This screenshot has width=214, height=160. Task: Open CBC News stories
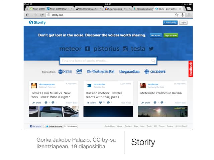pyautogui.click(x=155, y=72)
